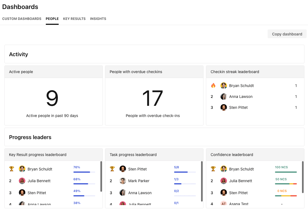Click Sten Pittet's avatar in Task progress leaderboard

coord(123,169)
